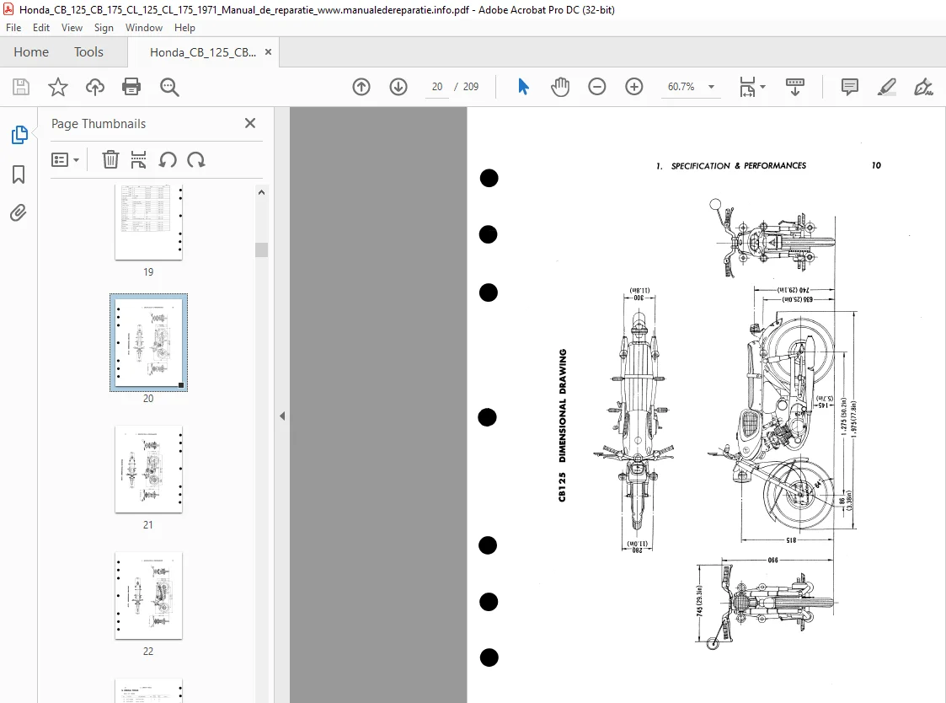
Task: Click the insert/extract pages icon
Action: coord(139,160)
